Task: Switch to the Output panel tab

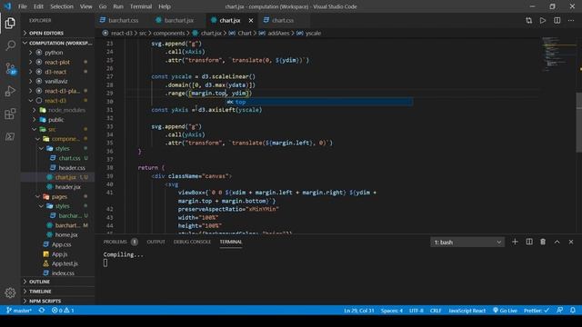Action: point(156,242)
